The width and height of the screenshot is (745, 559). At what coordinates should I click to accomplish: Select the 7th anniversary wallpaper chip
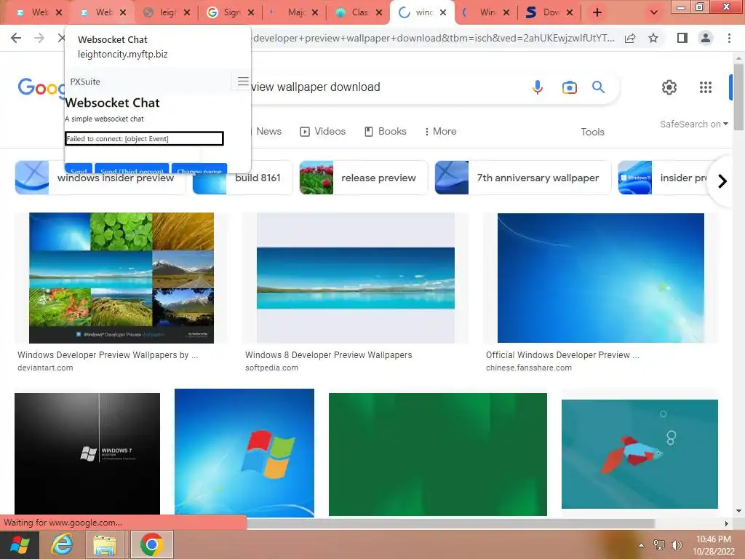pos(522,178)
